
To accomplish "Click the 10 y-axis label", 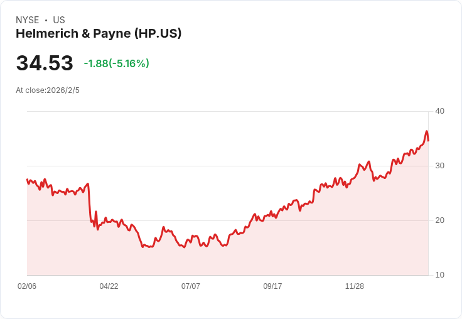I will point(439,275).
